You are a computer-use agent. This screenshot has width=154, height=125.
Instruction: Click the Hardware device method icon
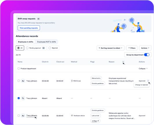(72, 115)
